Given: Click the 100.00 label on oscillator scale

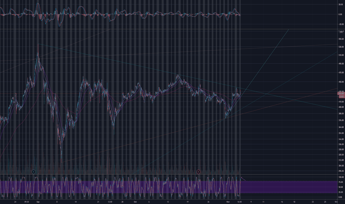Looking at the screenshot, I should [341, 177].
